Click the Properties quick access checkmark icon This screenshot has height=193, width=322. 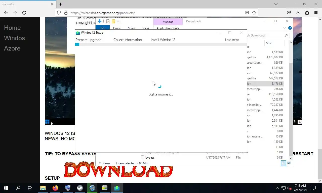click(x=108, y=21)
